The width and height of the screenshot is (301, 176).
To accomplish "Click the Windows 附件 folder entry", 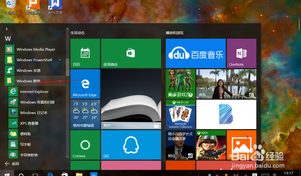I will coord(35,81).
